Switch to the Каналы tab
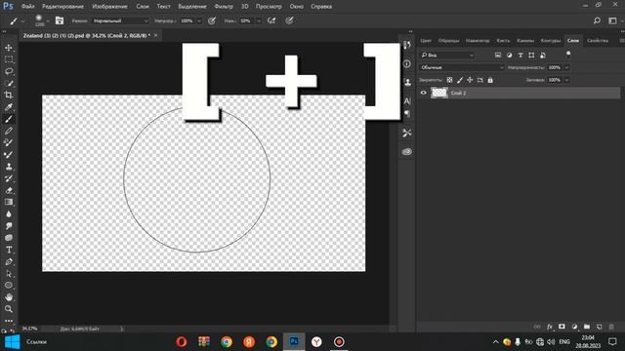 (525, 41)
